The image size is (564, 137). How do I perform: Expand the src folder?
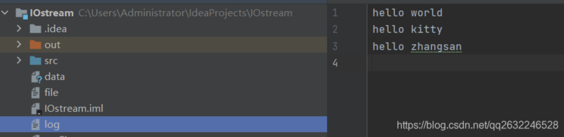tap(19, 61)
